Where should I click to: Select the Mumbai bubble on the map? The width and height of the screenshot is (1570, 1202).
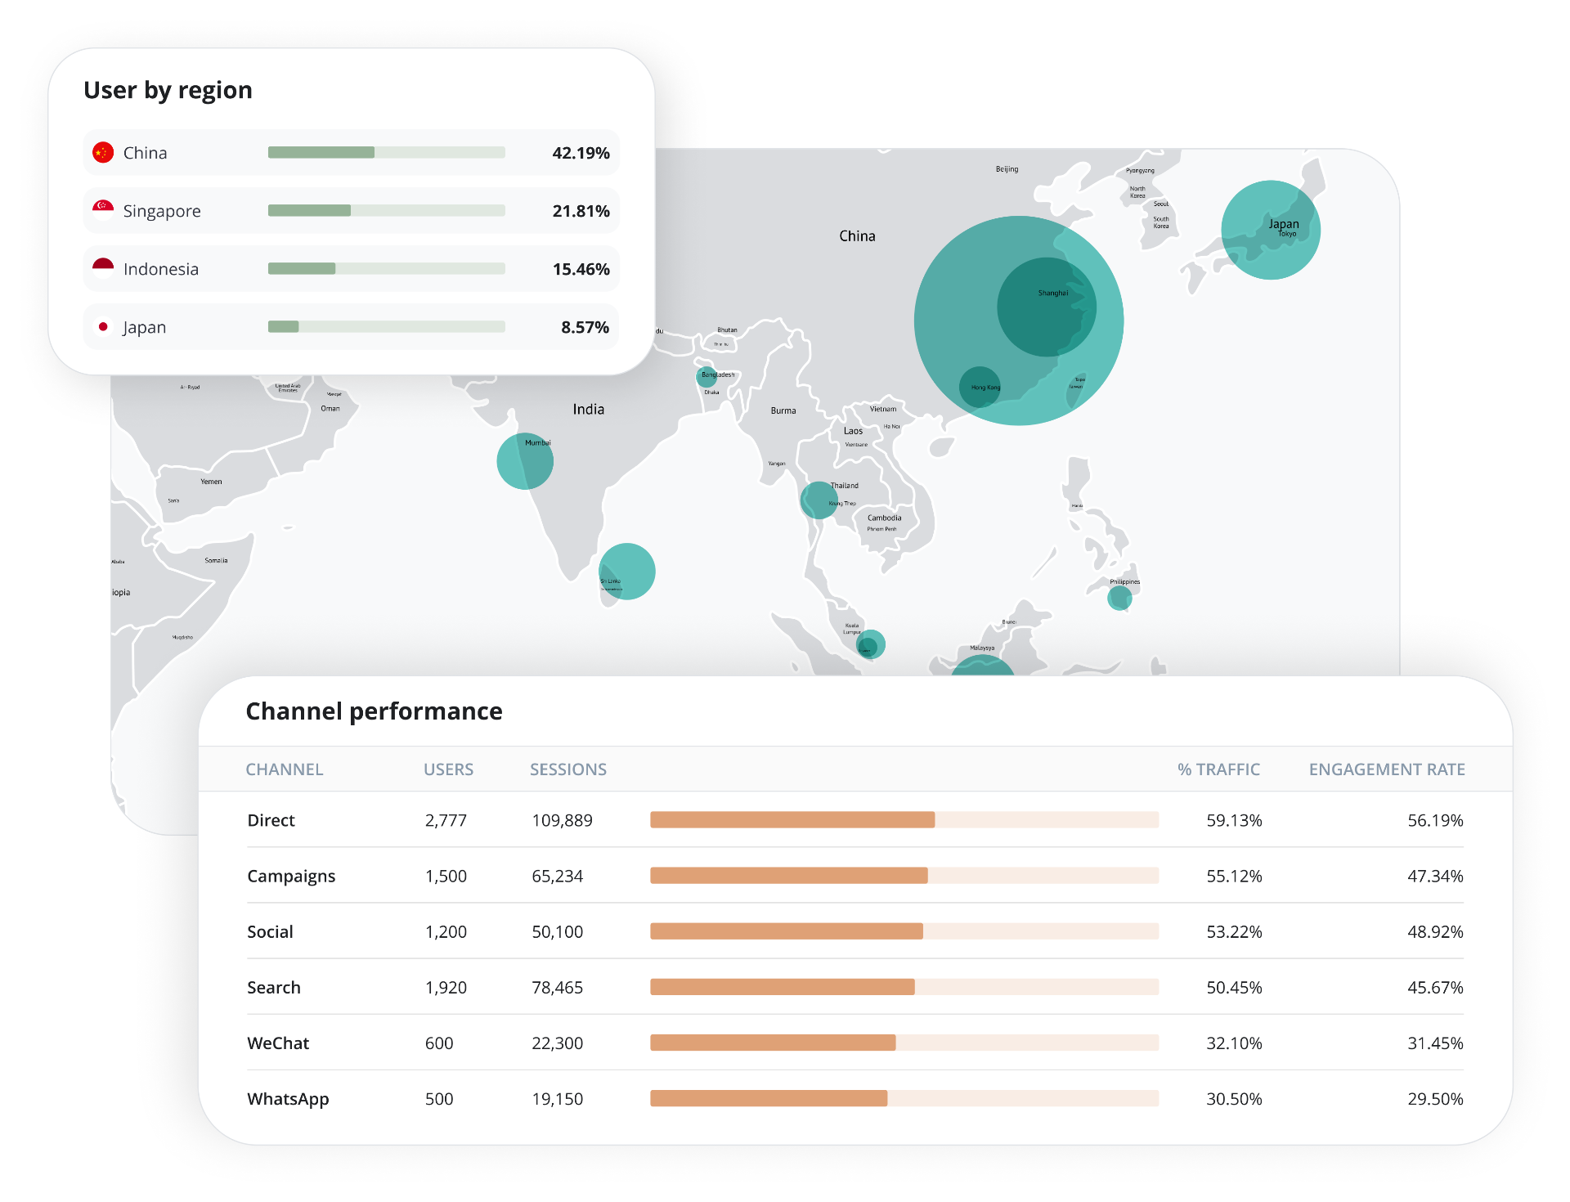click(525, 461)
